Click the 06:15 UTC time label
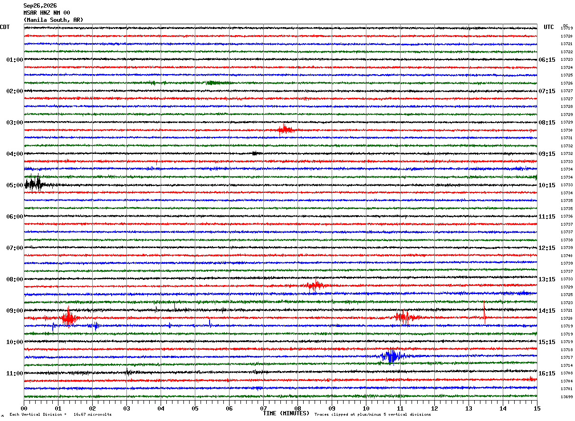 pyautogui.click(x=547, y=60)
